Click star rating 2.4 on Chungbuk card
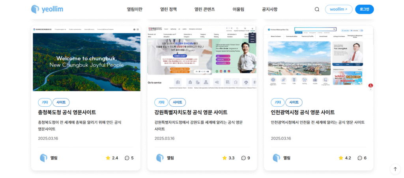This screenshot has width=404, height=178. pyautogui.click(x=112, y=158)
